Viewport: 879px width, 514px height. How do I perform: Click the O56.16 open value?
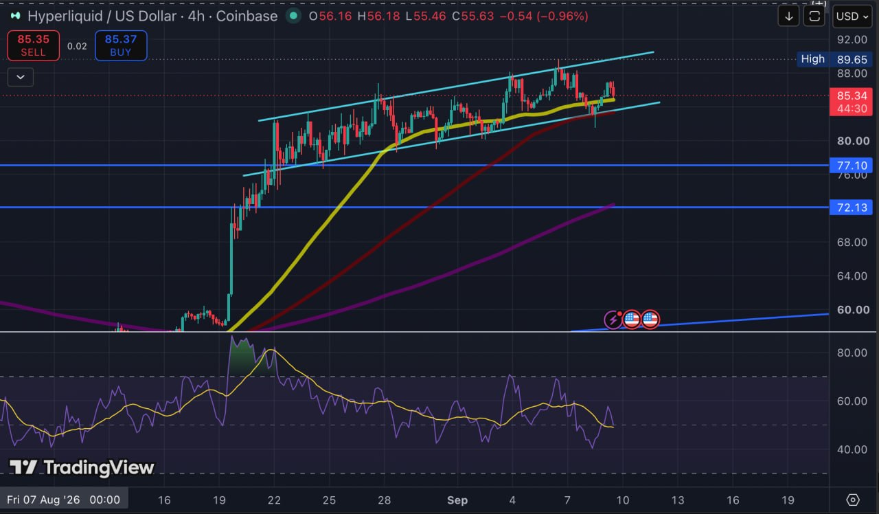[x=332, y=16]
